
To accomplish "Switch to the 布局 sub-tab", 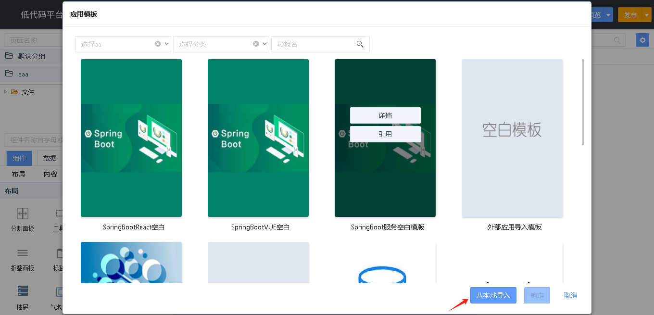I will pos(18,174).
